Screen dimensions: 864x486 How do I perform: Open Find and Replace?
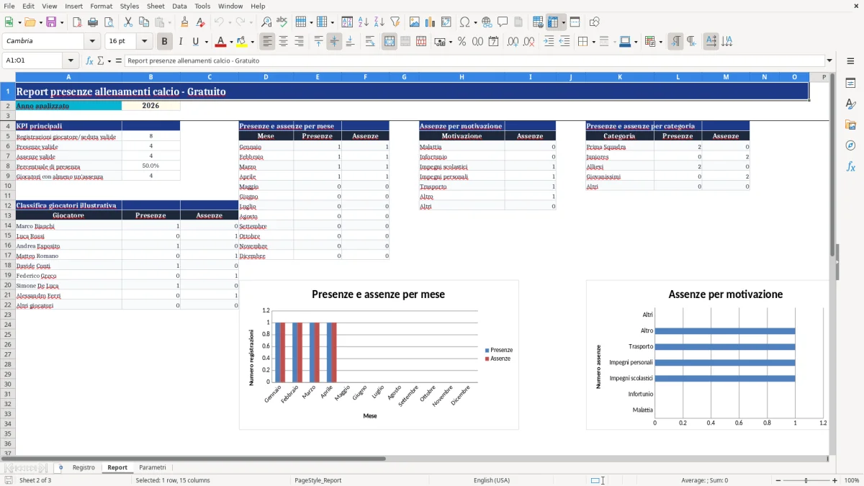tap(266, 22)
